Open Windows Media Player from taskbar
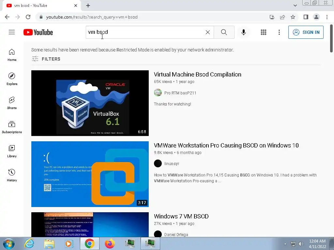Image resolution: width=334 pixels, height=250 pixels. (x=69, y=243)
